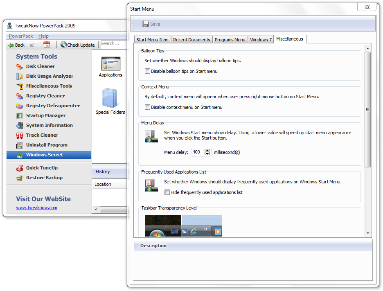Click the Registry Defragmenter blocks icon
This screenshot has width=383, height=291.
point(20,106)
